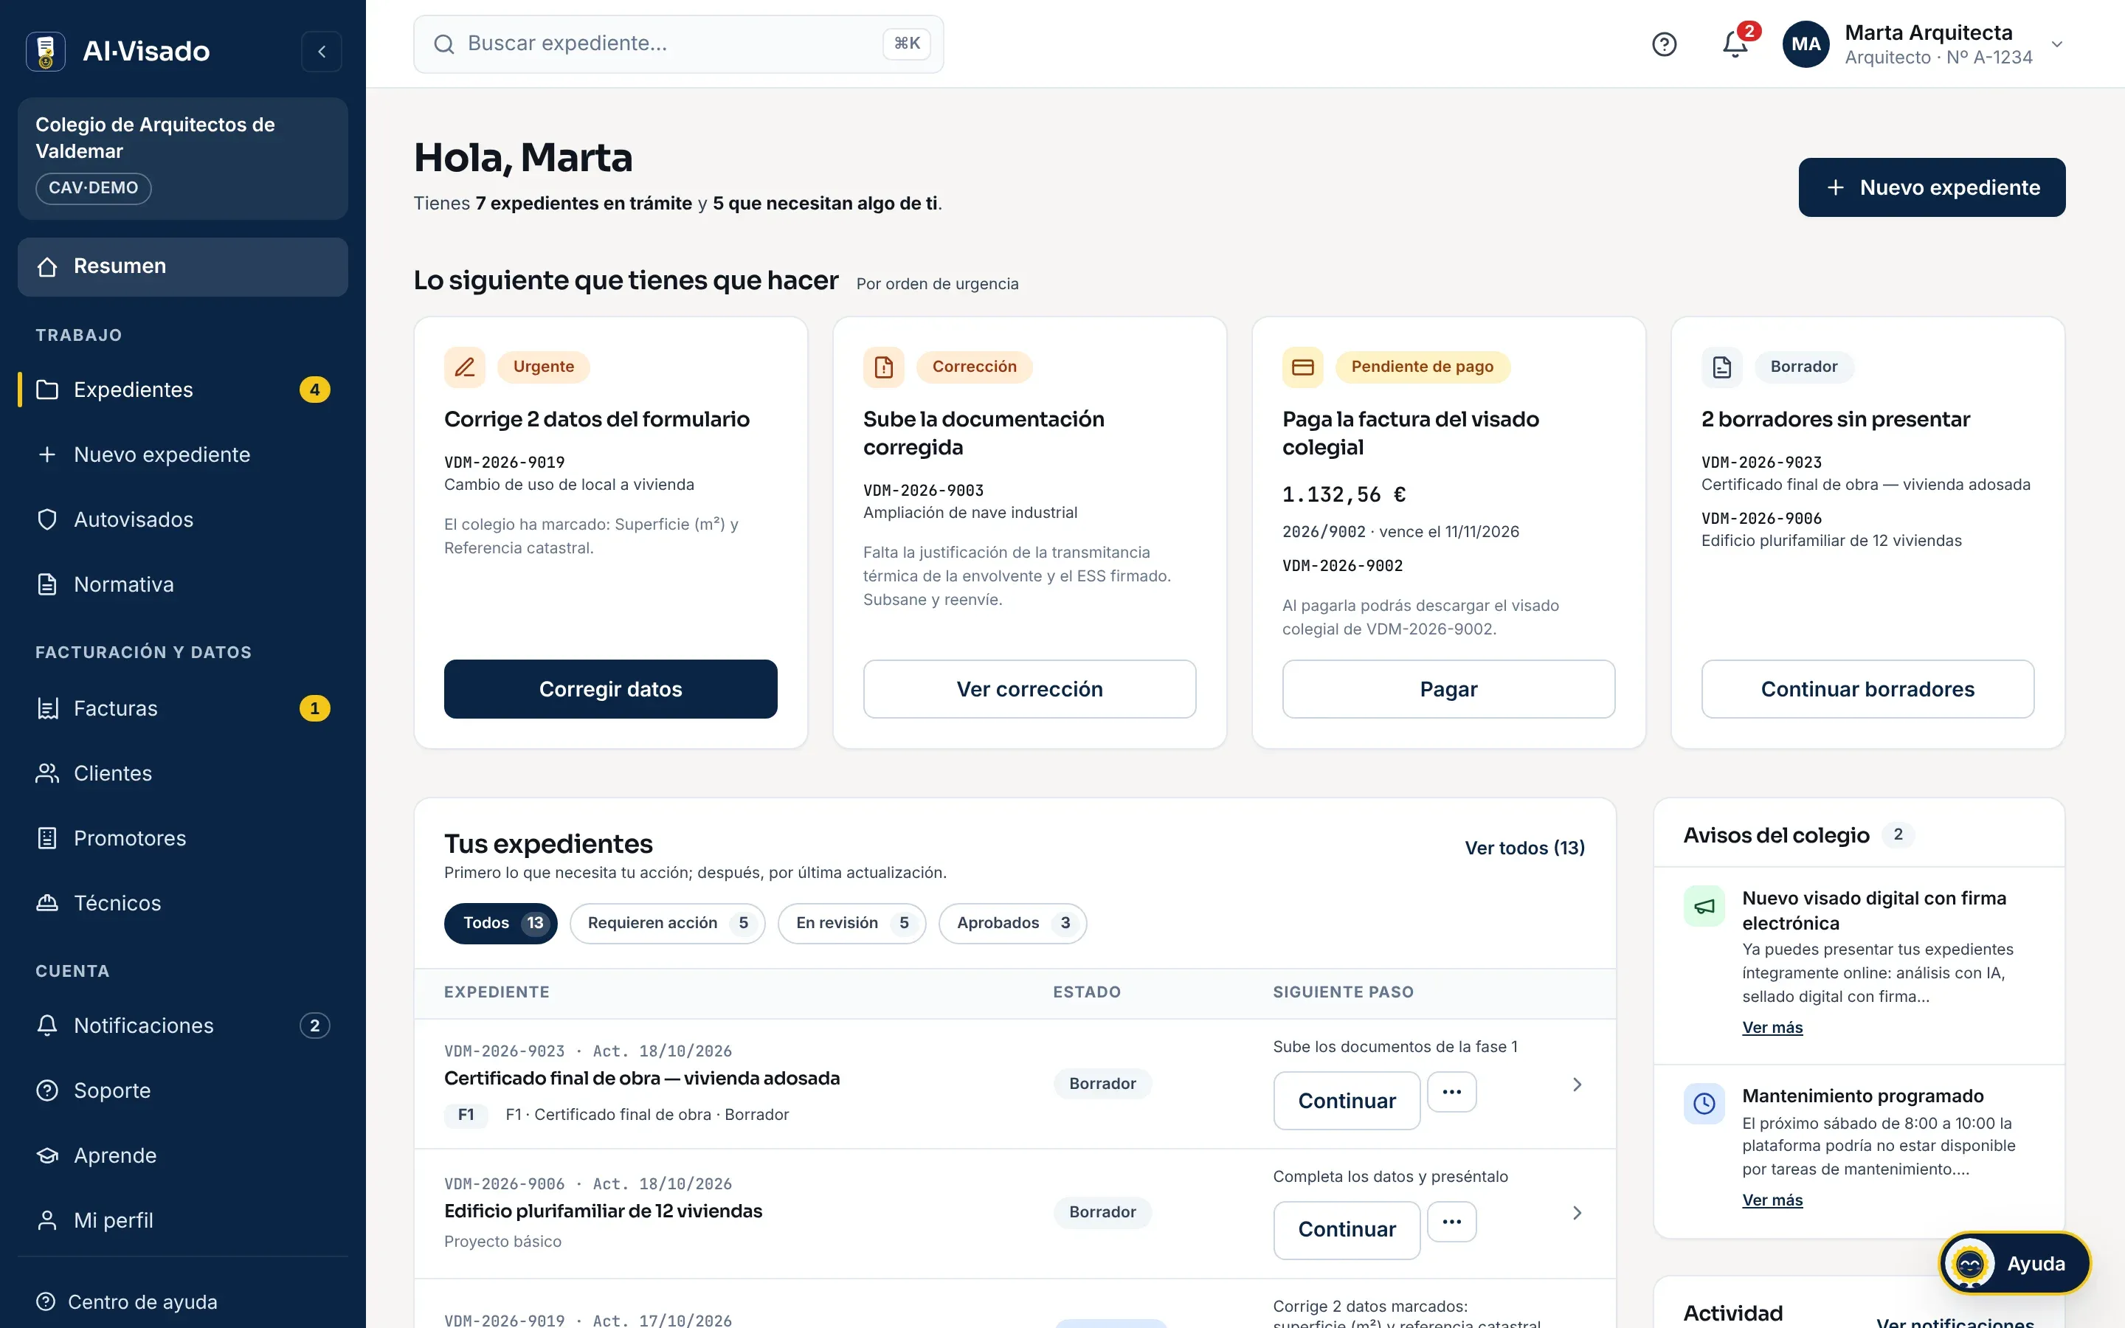Open the help question-mark icon in top bar
2125x1328 pixels.
point(1664,44)
